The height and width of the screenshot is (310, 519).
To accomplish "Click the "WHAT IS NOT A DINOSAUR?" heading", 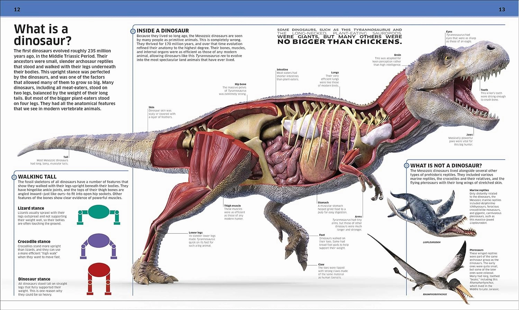I will click(x=446, y=165).
